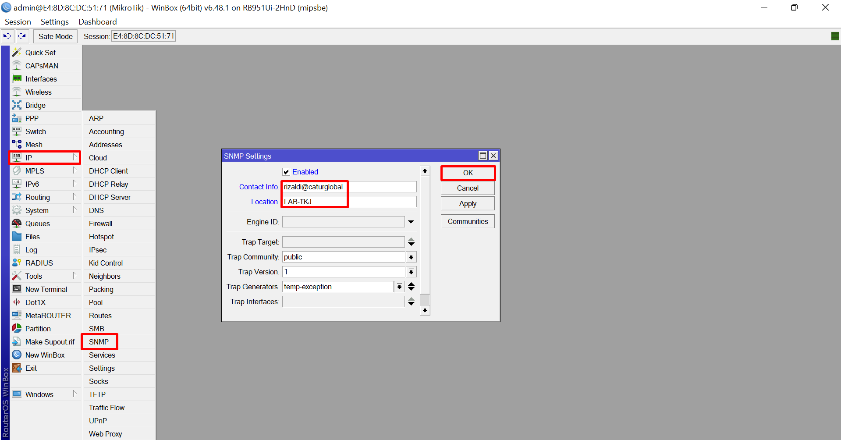Close the SNMP Settings dialog
Viewport: 841px width, 440px height.
click(x=493, y=156)
